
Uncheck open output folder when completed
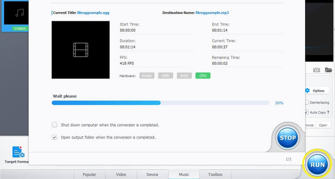coord(54,137)
